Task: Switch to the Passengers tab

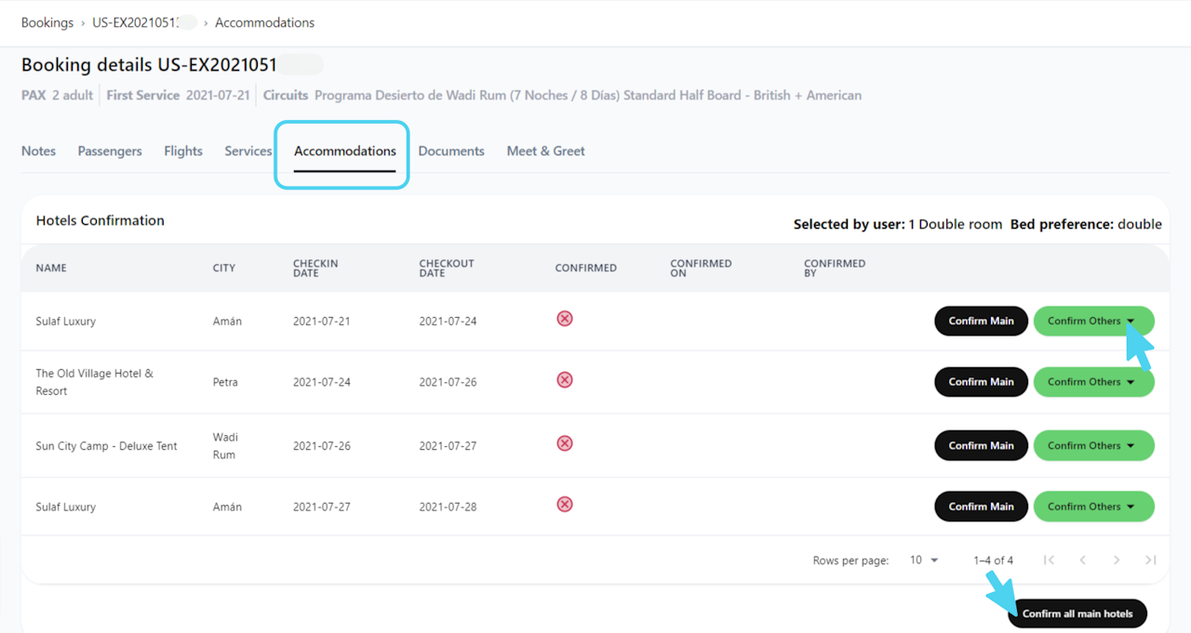Action: (110, 151)
